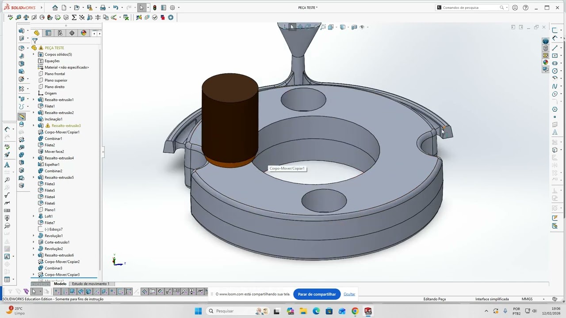
Task: Expand the Corpos sólidos(5) folder
Action: point(34,54)
